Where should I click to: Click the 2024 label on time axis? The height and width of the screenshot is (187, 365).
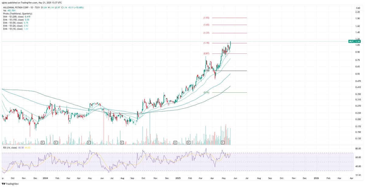(46, 178)
